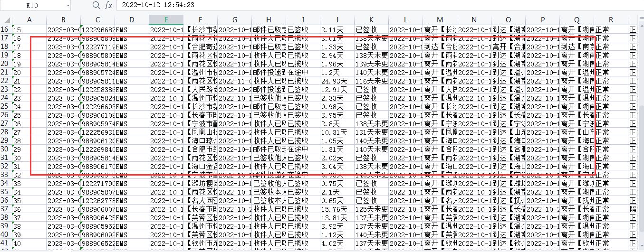
Task: Select column header J
Action: pyautogui.click(x=337, y=19)
